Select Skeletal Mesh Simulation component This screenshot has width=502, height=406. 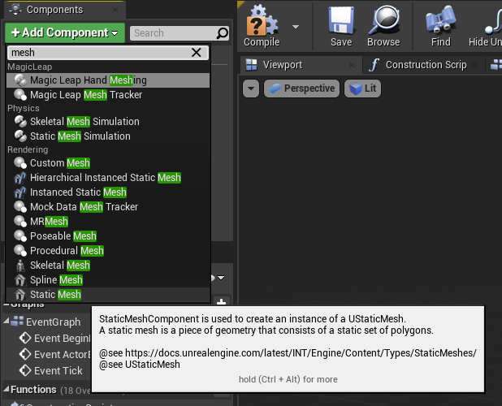(108, 122)
